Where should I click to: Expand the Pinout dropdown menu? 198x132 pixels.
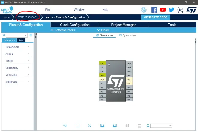(x=103, y=30)
